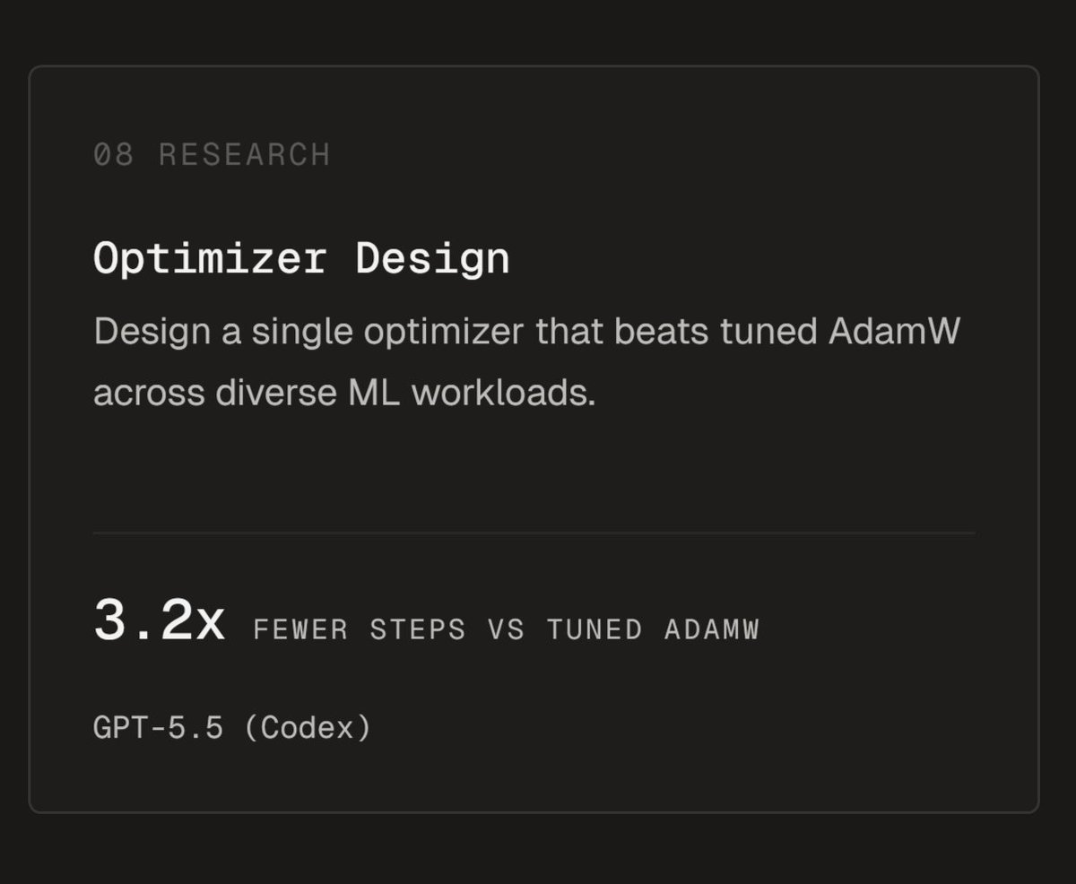Select the word Codex in parentheses
1076x884 pixels.
point(307,727)
